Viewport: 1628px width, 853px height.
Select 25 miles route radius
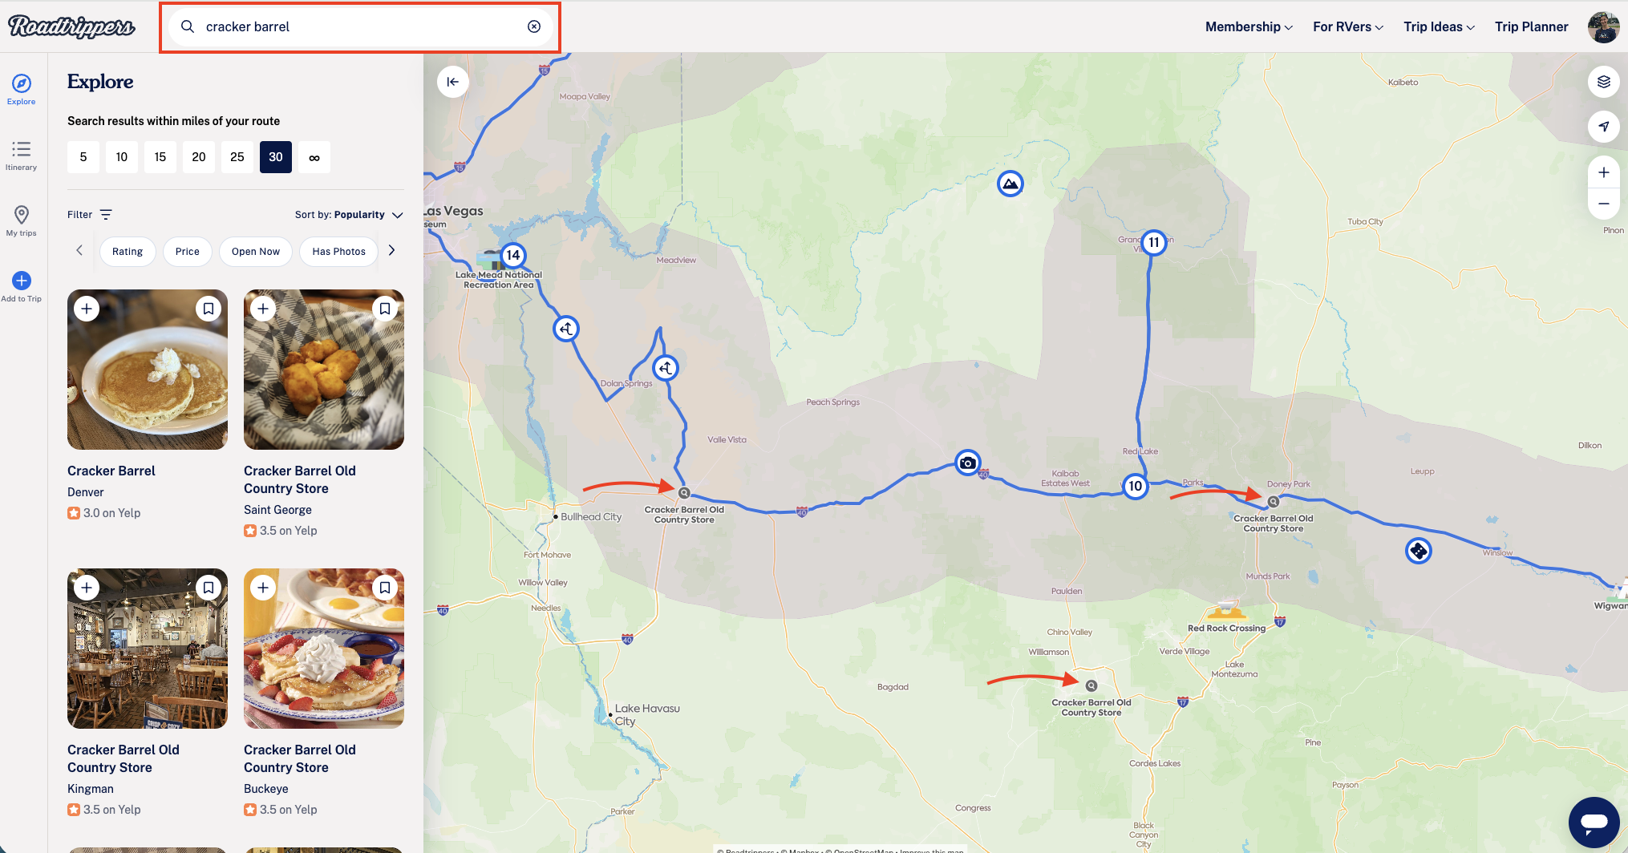pos(237,157)
